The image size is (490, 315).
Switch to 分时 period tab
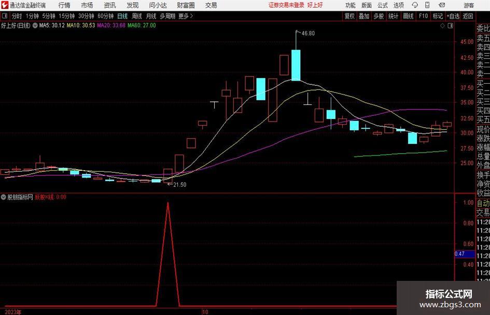17,16
